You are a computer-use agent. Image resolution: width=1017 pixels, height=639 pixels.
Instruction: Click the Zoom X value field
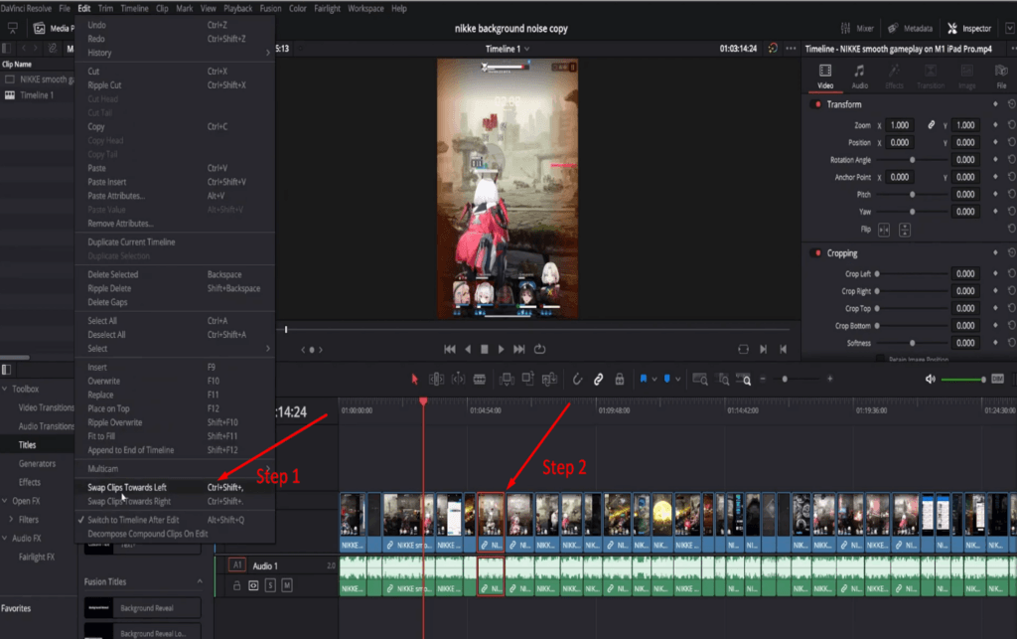[900, 124]
